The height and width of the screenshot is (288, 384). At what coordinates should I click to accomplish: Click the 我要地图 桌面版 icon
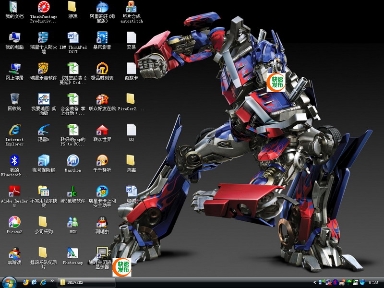pyautogui.click(x=44, y=105)
